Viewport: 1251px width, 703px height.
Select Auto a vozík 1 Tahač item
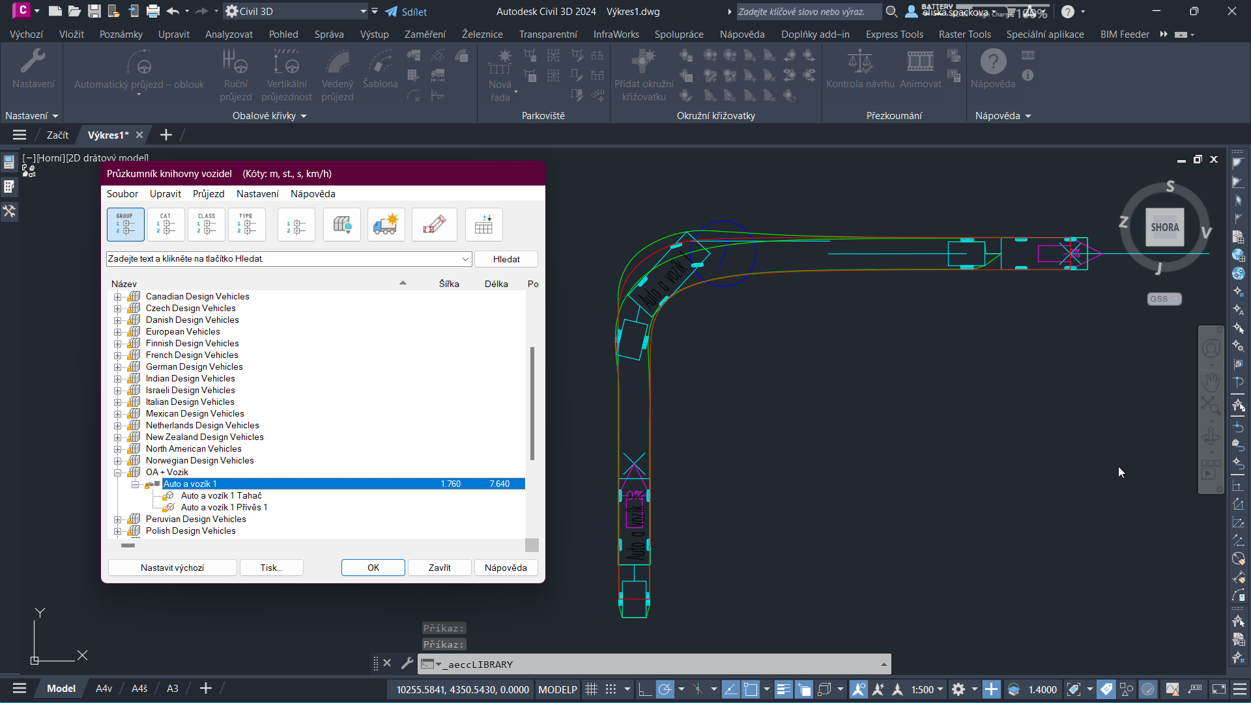click(221, 496)
